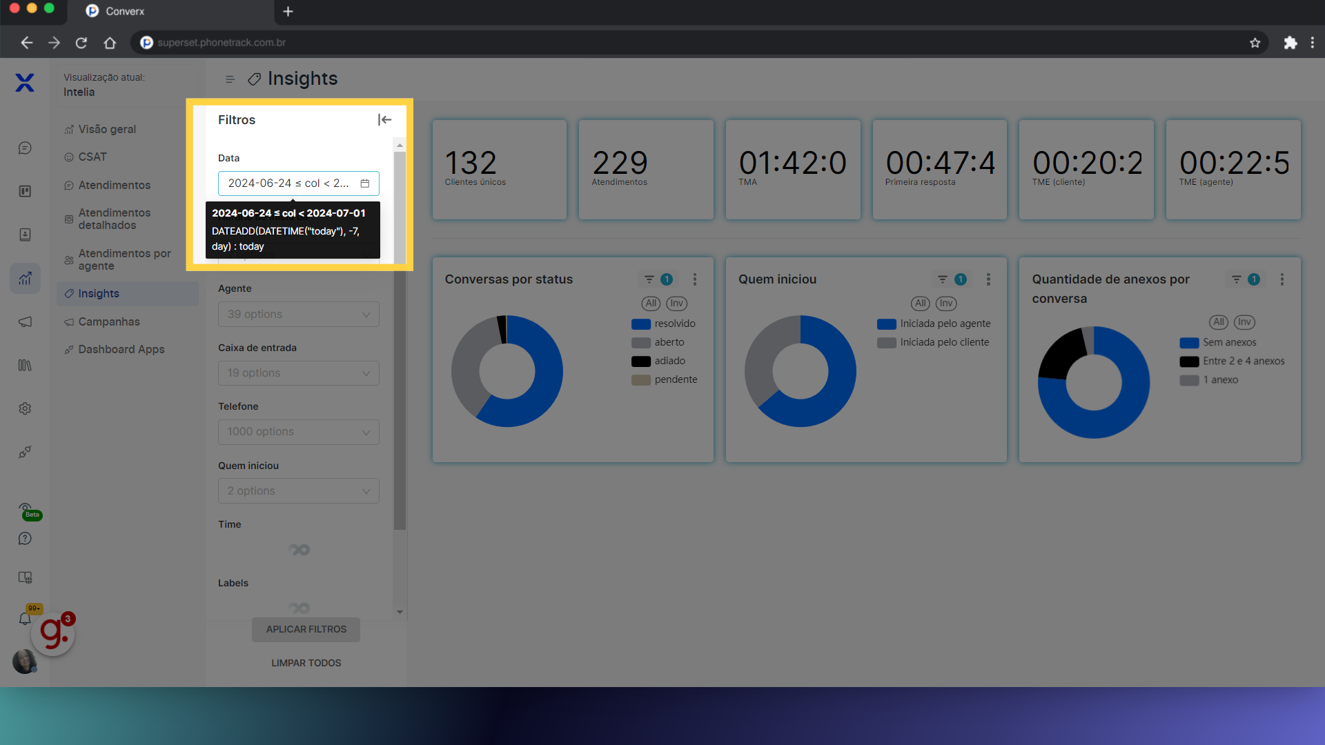
Task: Click the notifications bell icon
Action: (x=25, y=619)
